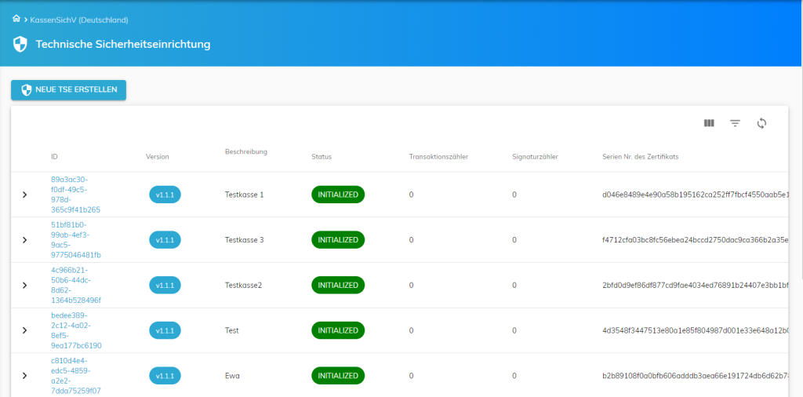Select the Testkasse 3 description cell

click(245, 240)
